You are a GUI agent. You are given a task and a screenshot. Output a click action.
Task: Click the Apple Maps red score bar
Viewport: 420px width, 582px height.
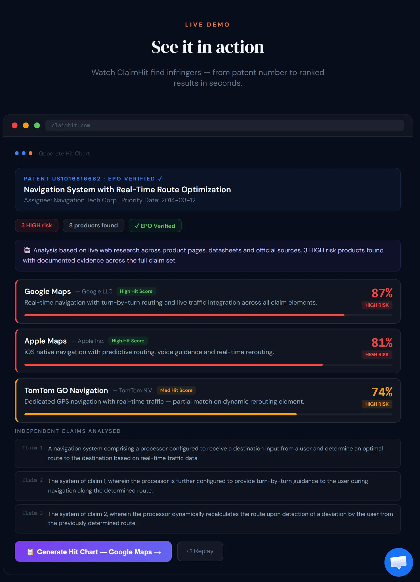pos(173,365)
